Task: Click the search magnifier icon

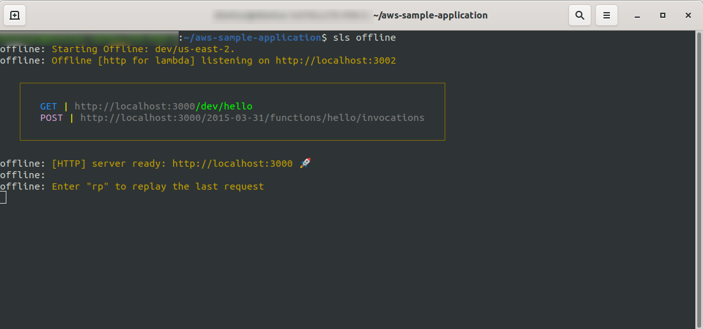Action: point(580,15)
